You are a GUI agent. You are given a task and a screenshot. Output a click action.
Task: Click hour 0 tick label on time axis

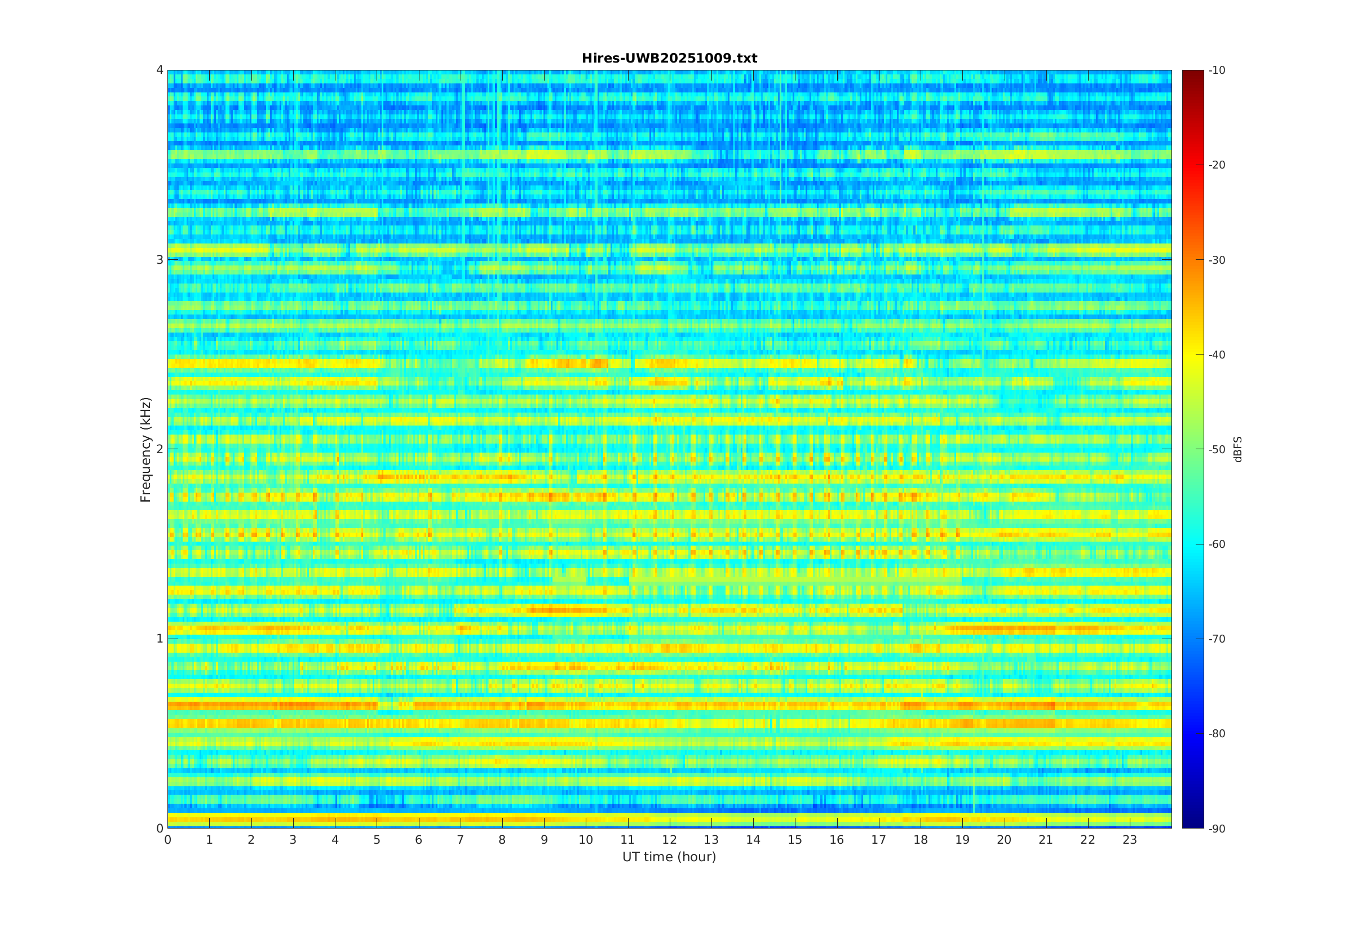pyautogui.click(x=168, y=840)
